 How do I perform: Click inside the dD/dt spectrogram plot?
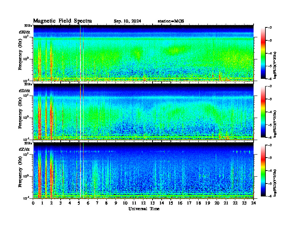click(143, 112)
